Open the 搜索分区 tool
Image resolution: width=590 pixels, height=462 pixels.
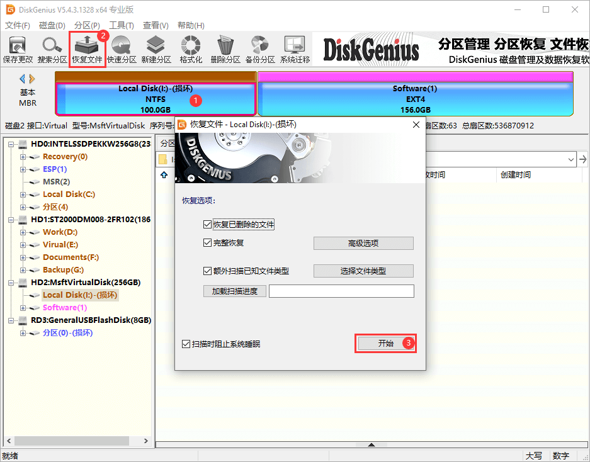point(52,50)
